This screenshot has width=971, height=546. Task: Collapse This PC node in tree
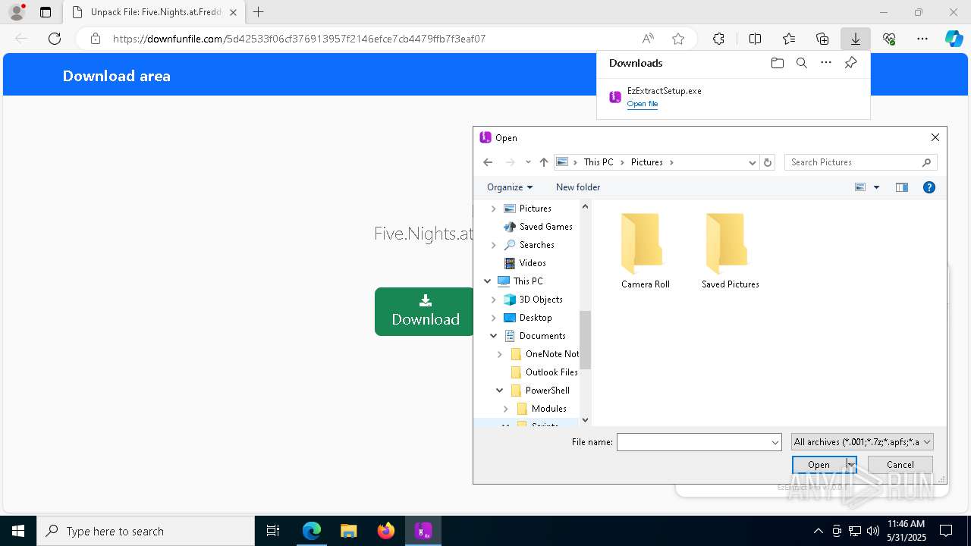(488, 281)
